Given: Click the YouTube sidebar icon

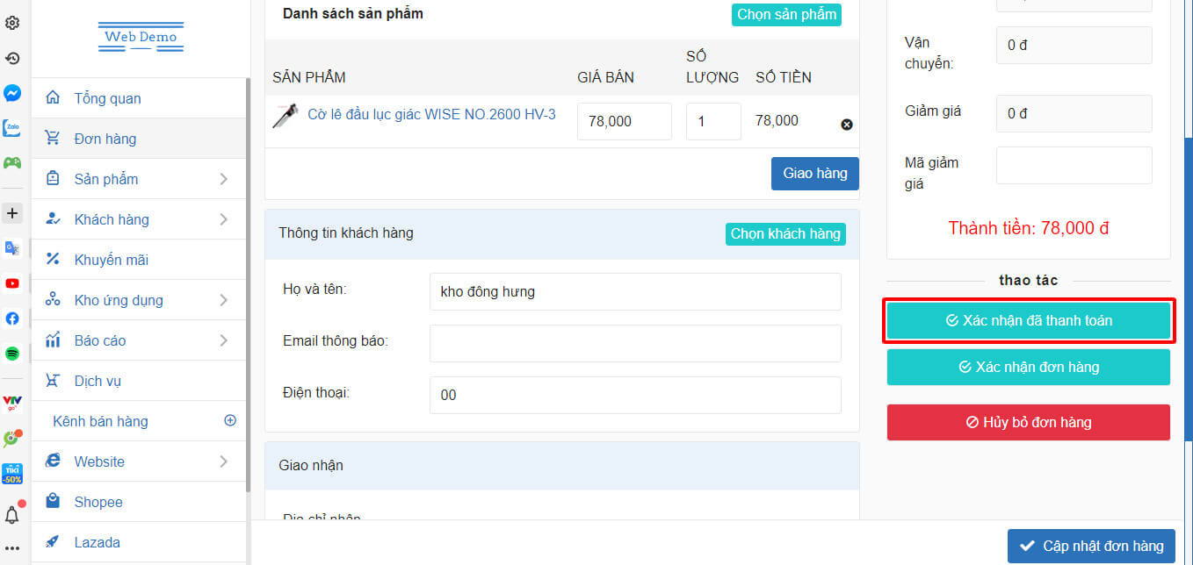Looking at the screenshot, I should click(x=12, y=283).
